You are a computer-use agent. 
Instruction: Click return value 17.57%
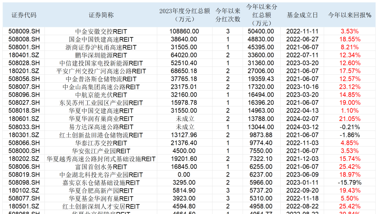(350, 71)
